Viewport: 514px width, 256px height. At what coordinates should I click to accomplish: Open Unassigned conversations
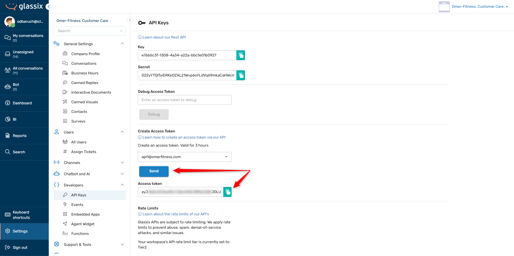(24, 54)
